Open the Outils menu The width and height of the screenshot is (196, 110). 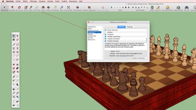pos(57,1)
